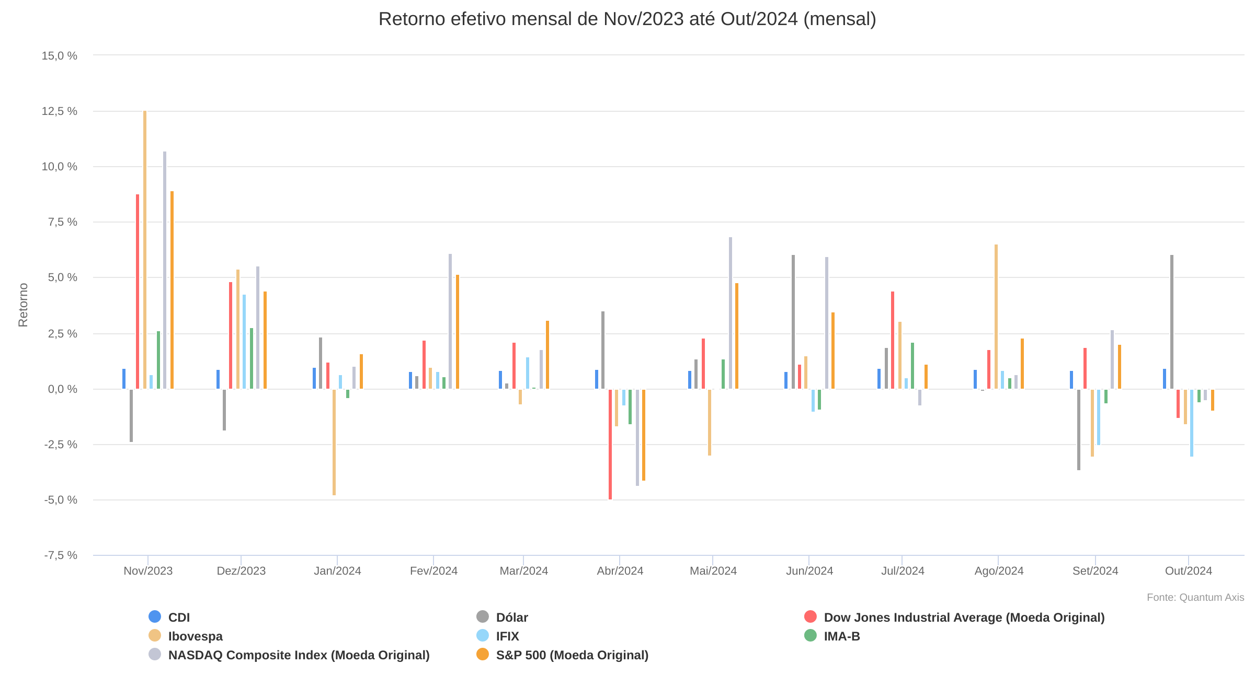The height and width of the screenshot is (699, 1255).
Task: Select the Out/2024 axis label
Action: [1188, 571]
